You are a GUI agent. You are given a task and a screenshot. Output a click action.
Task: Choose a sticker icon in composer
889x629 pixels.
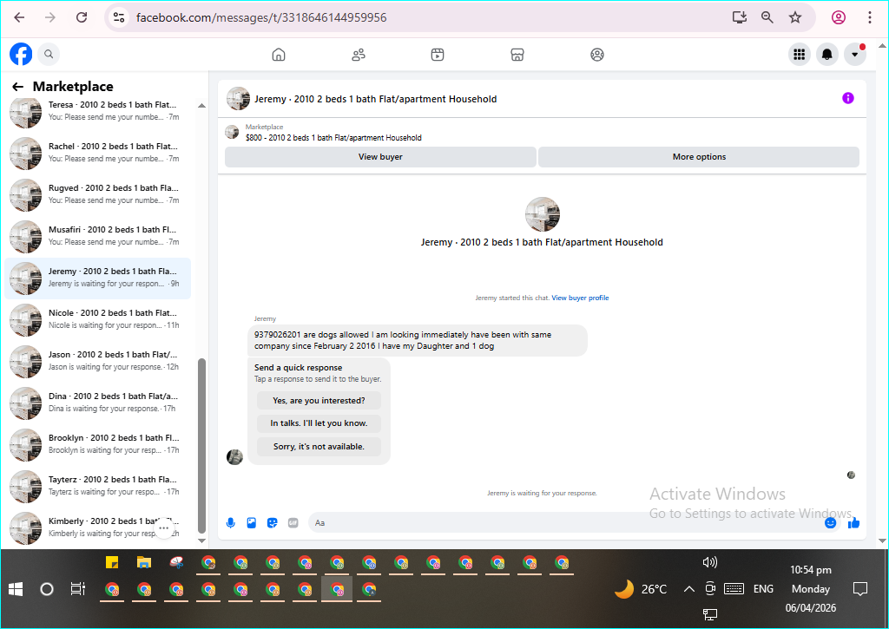[272, 522]
